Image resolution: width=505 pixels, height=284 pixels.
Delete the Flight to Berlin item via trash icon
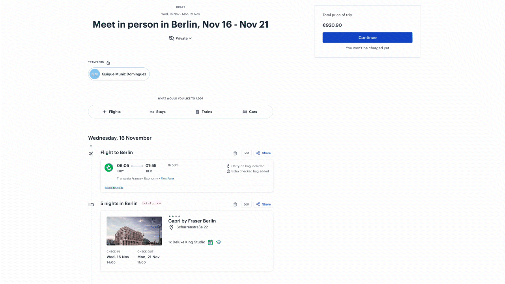(235, 153)
